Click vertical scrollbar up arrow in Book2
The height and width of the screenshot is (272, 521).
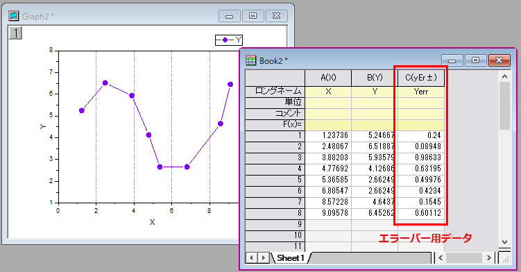point(505,76)
